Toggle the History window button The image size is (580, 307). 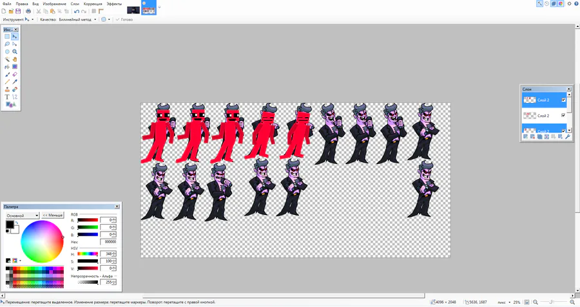pyautogui.click(x=546, y=4)
